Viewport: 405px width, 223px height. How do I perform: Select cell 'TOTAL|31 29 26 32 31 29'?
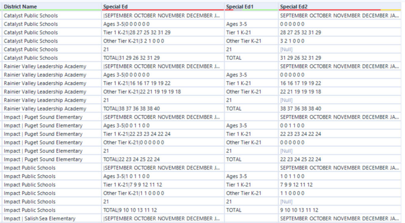(163, 58)
